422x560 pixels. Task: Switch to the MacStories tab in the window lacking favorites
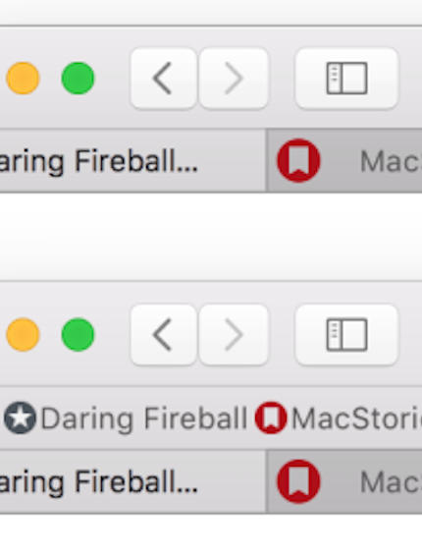[x=344, y=161]
